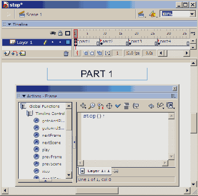The height and width of the screenshot is (196, 198).
Task: Click the Insert target path crosshair icon
Action: pyautogui.click(x=109, y=106)
